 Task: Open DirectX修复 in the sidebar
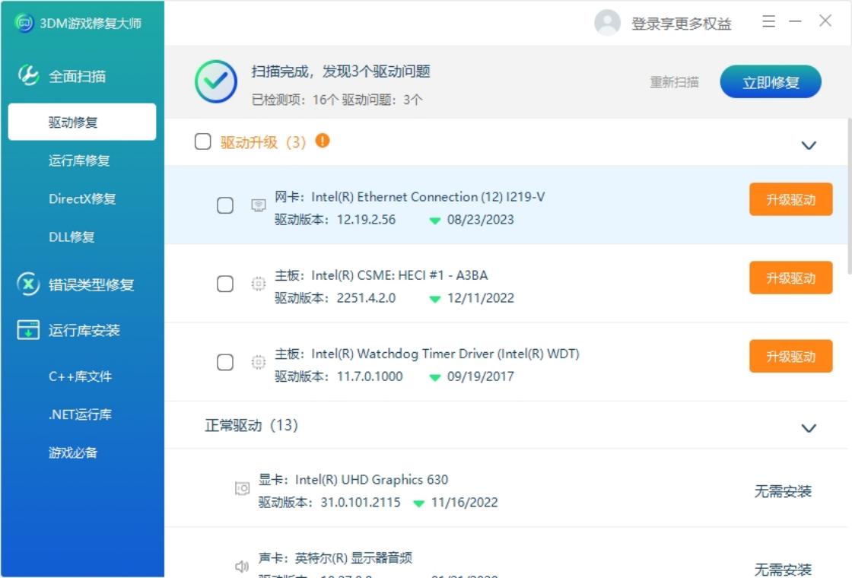[x=82, y=198]
